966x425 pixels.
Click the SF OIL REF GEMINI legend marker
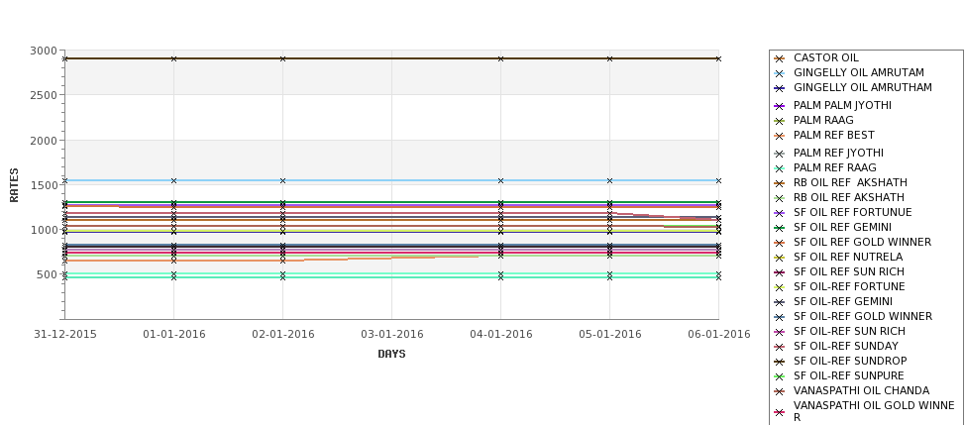(x=779, y=227)
